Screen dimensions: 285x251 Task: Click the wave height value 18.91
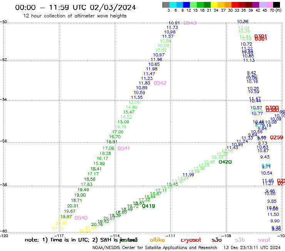pos(112,142)
